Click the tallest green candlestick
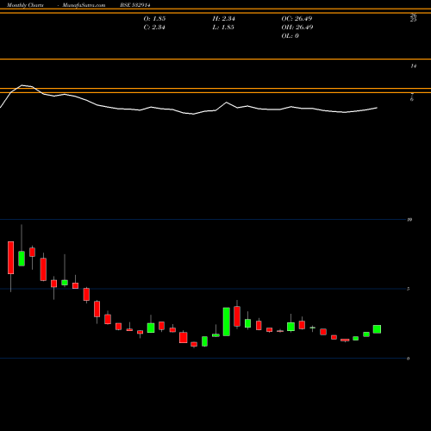 tap(227, 322)
